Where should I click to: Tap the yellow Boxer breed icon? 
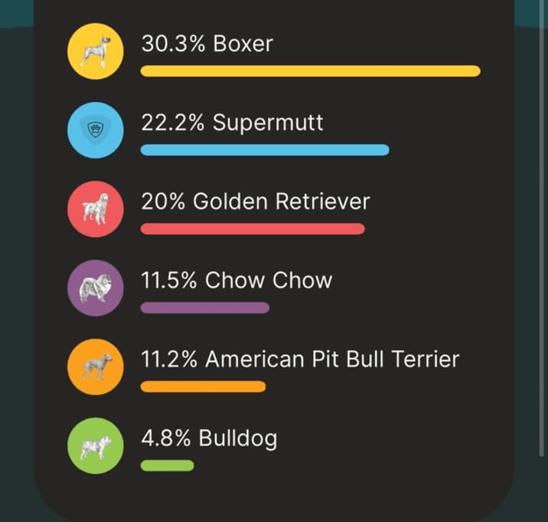tap(96, 51)
